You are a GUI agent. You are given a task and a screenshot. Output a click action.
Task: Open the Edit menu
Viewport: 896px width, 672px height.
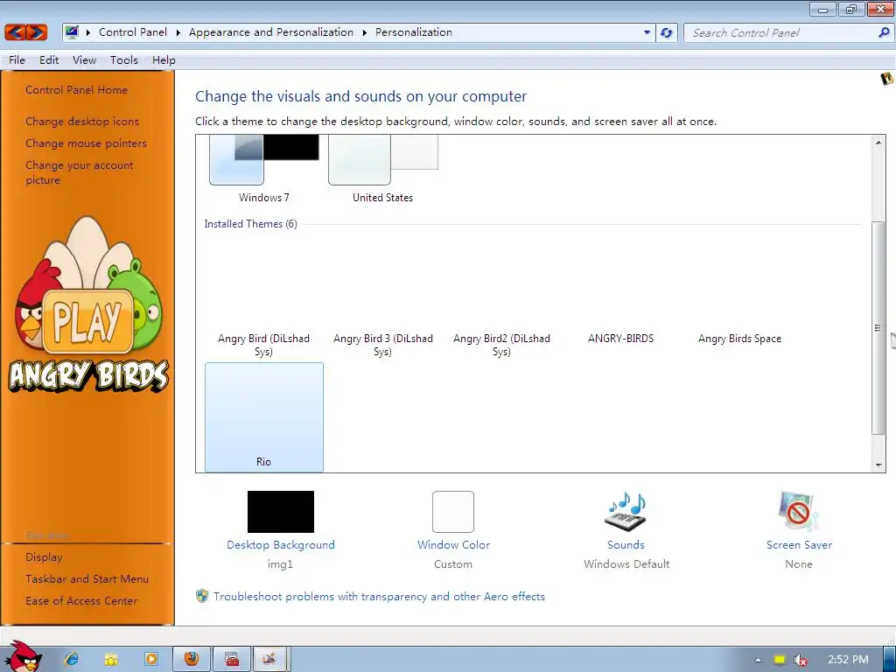(49, 60)
